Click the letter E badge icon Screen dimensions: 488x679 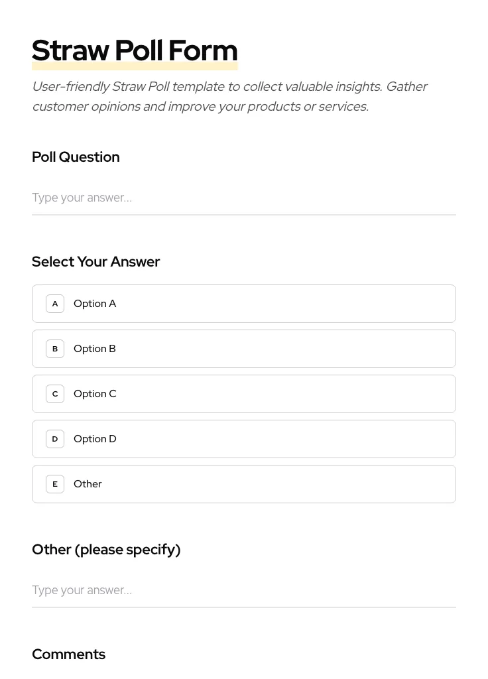click(55, 484)
